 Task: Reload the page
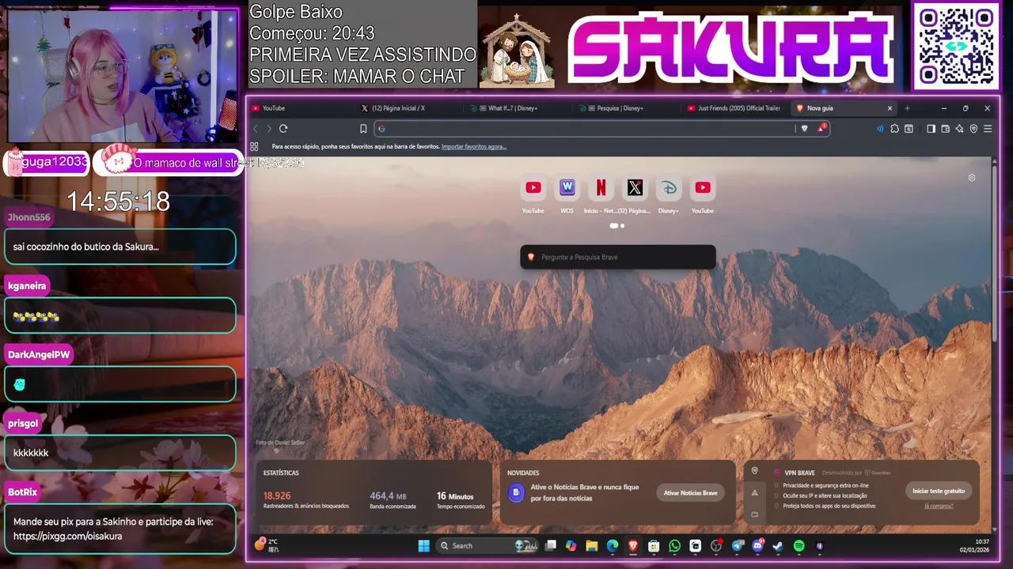click(x=283, y=129)
